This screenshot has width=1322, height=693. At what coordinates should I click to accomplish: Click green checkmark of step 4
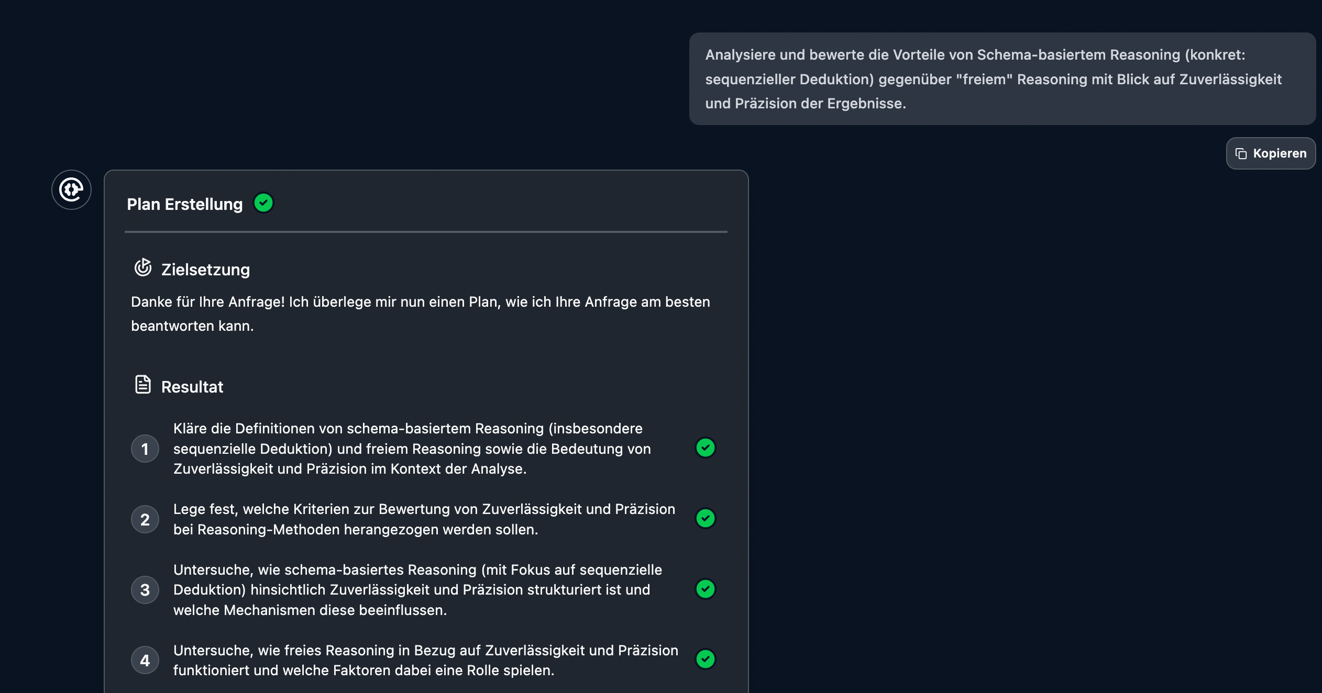[706, 660]
